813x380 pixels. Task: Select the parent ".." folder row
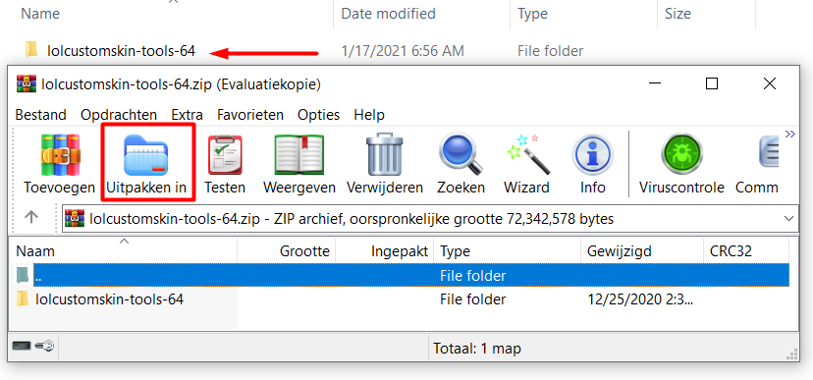tap(401, 275)
